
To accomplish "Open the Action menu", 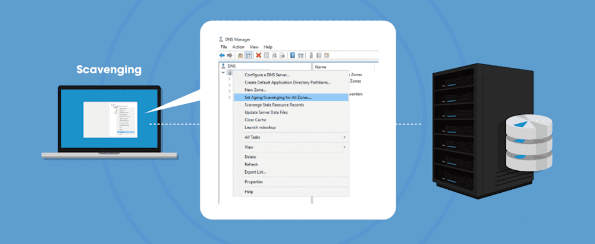I will point(239,47).
